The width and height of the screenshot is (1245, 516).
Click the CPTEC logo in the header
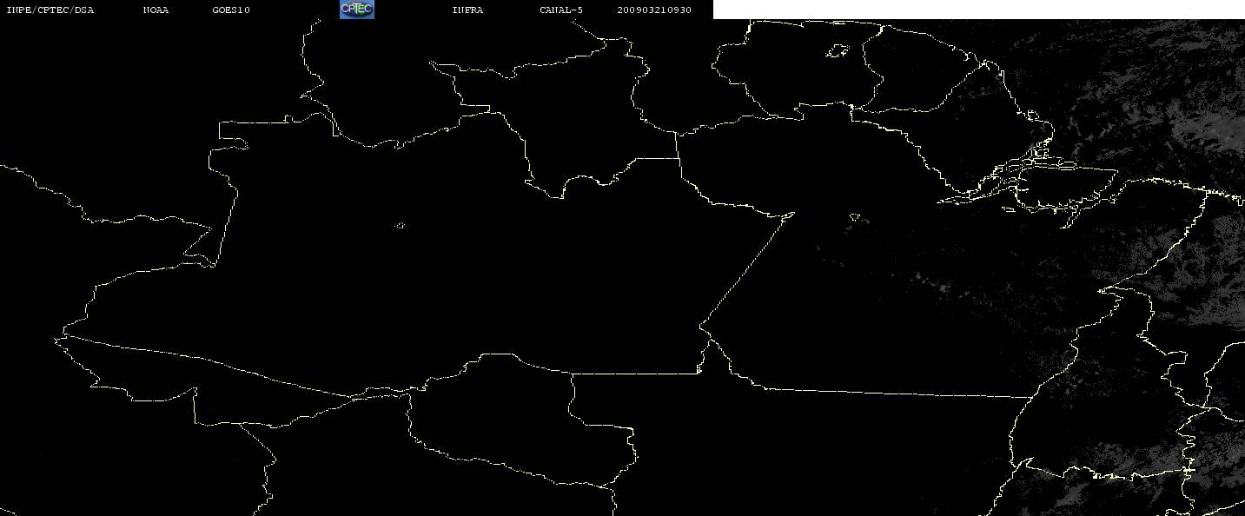[356, 10]
